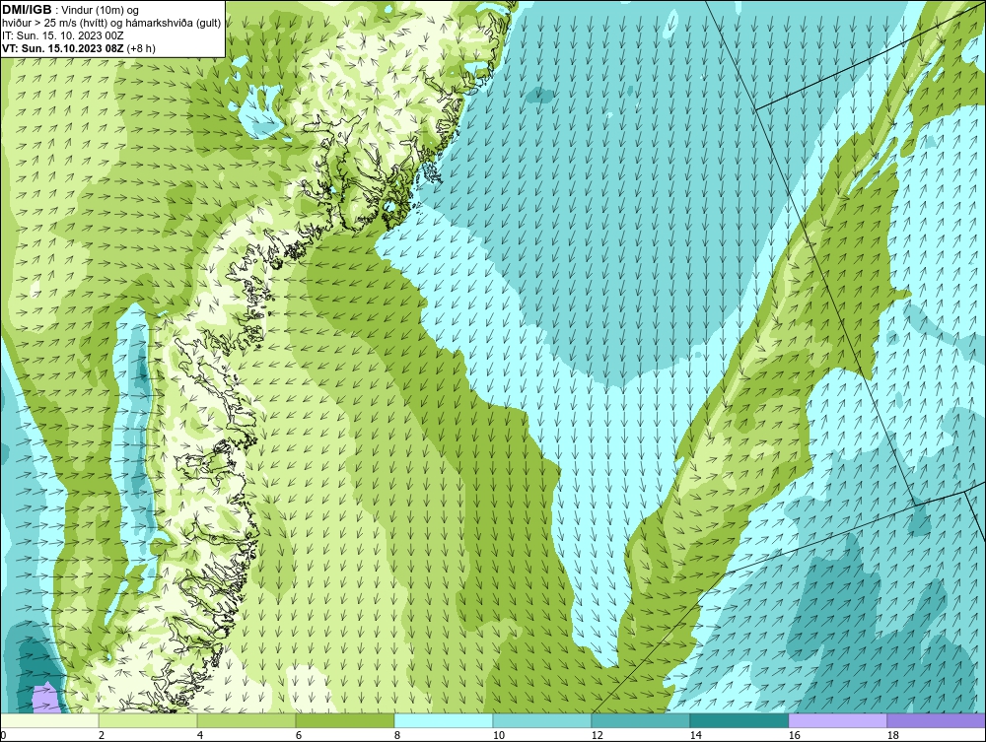The height and width of the screenshot is (742, 986).
Task: Click the legend scale label '14'
Action: click(695, 735)
